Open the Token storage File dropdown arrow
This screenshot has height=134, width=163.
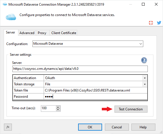145,84
